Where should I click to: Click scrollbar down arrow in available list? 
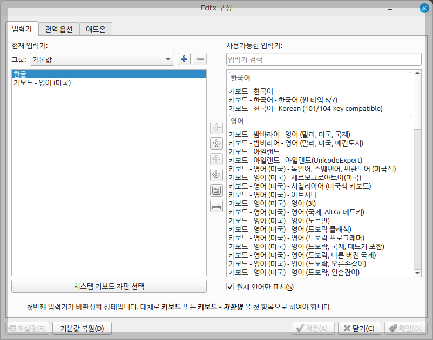pos(417,273)
